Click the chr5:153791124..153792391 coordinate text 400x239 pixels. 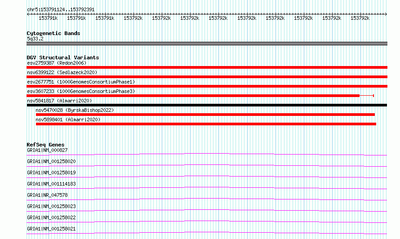[x=61, y=9]
